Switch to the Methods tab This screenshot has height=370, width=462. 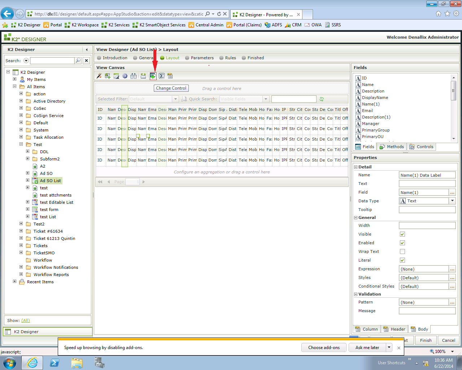click(392, 147)
